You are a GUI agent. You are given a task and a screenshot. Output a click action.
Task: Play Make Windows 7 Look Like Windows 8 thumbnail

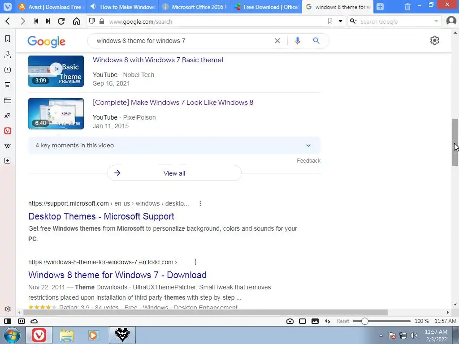coord(56,114)
